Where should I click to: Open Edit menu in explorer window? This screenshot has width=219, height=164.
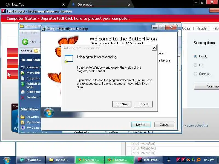click(34, 33)
